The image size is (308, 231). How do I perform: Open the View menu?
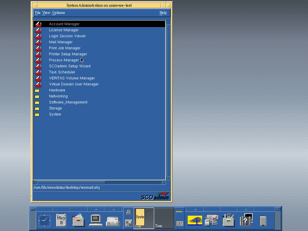point(46,13)
